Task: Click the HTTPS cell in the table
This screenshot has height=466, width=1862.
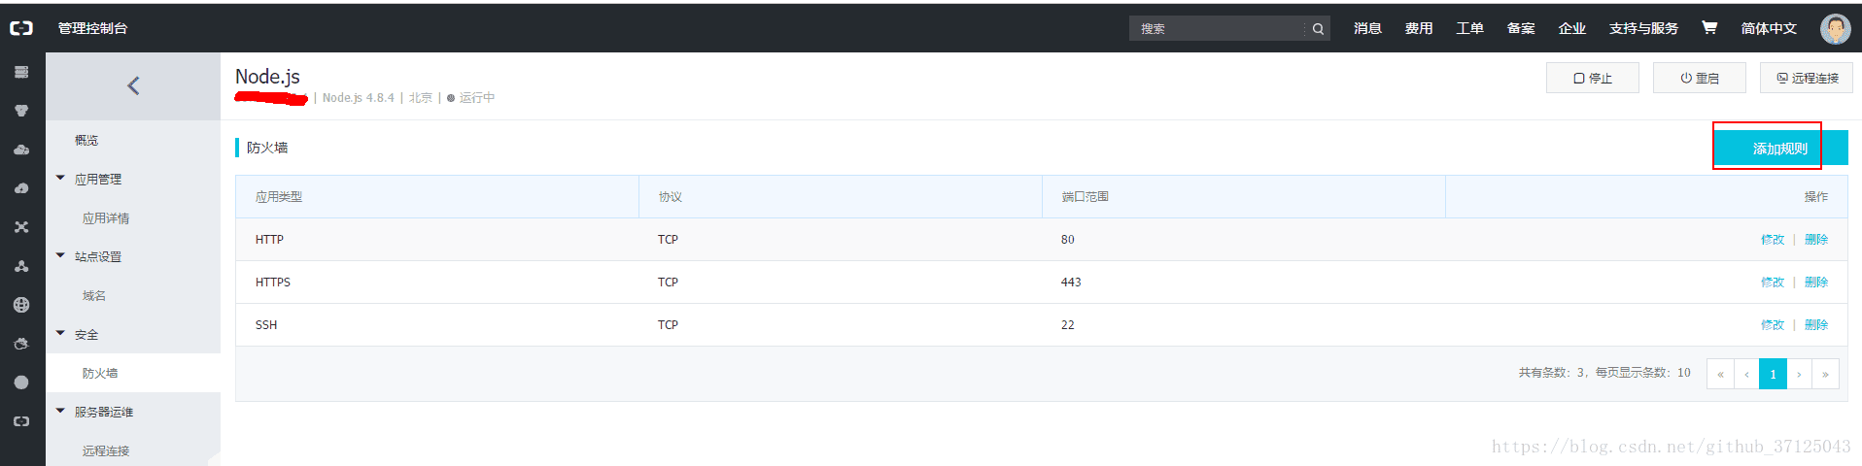Action: pyautogui.click(x=273, y=283)
